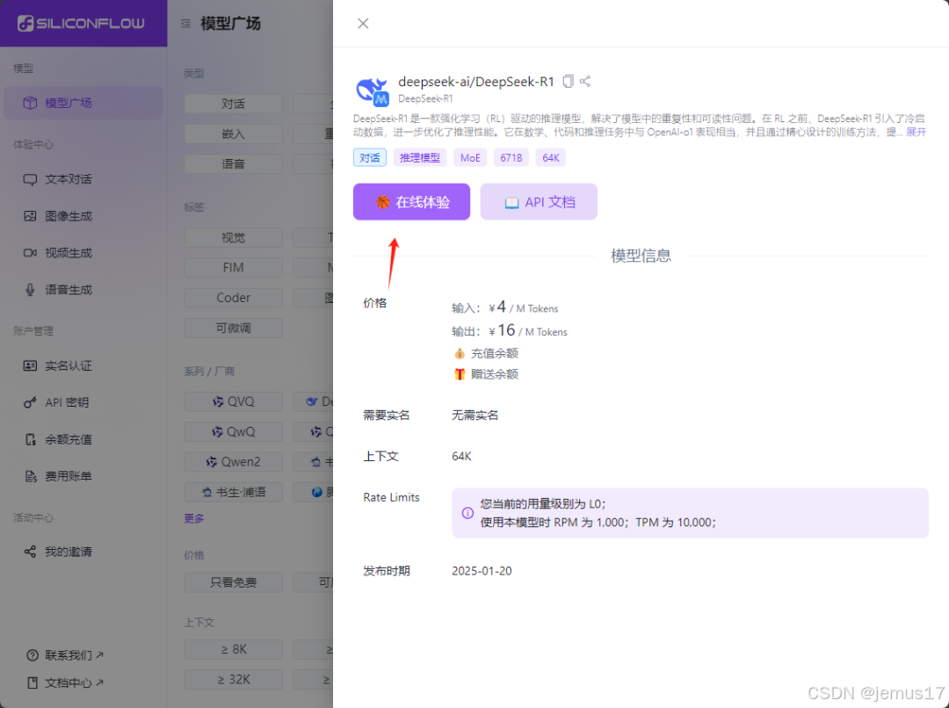Expand 更多 series options
Screen dimensions: 949x708
coord(194,518)
